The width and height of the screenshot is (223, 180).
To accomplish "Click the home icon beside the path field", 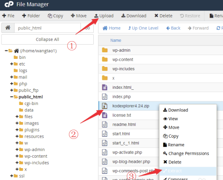I will [x=8, y=28].
